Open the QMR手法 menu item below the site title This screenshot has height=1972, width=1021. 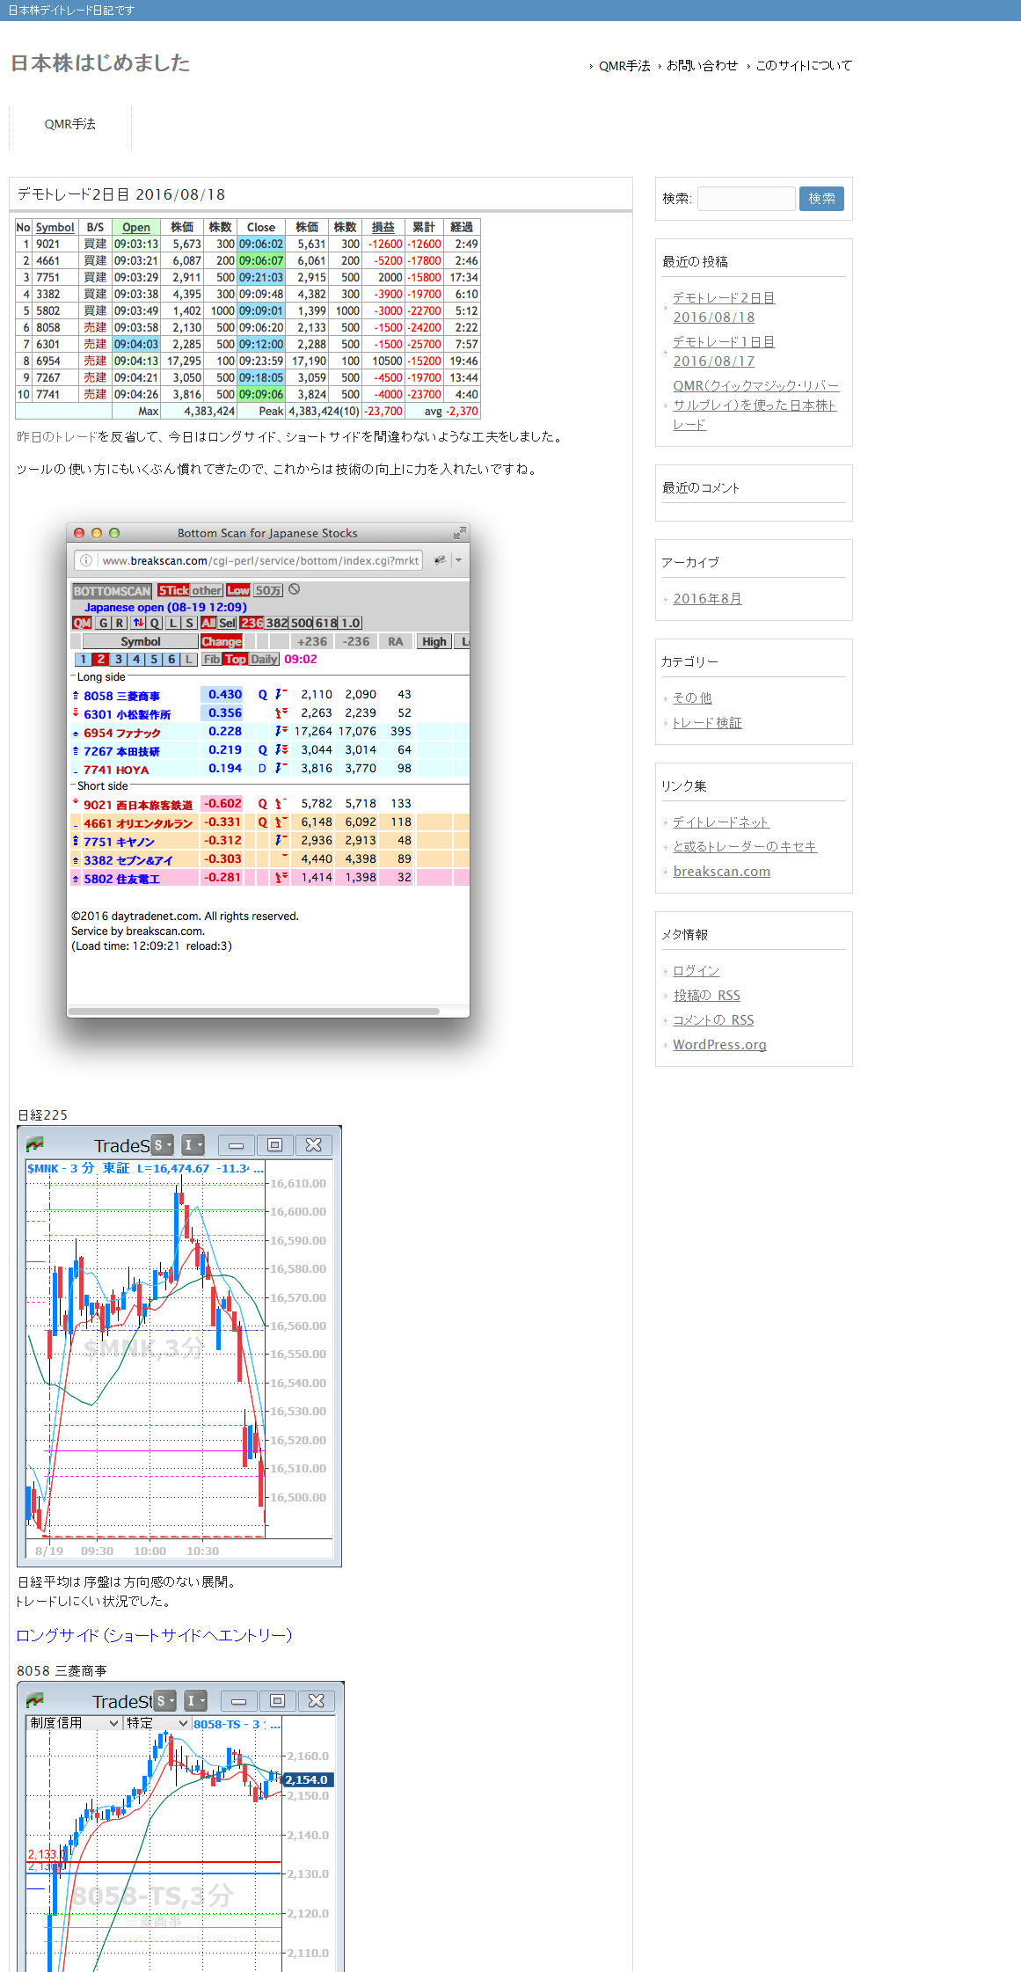[70, 124]
